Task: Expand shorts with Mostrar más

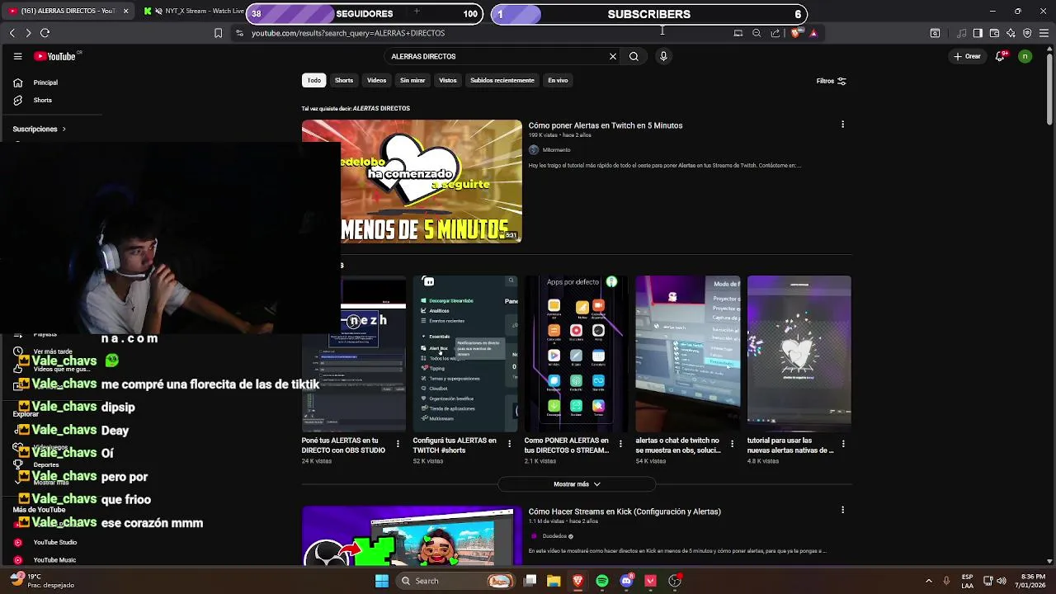Action: pyautogui.click(x=577, y=484)
